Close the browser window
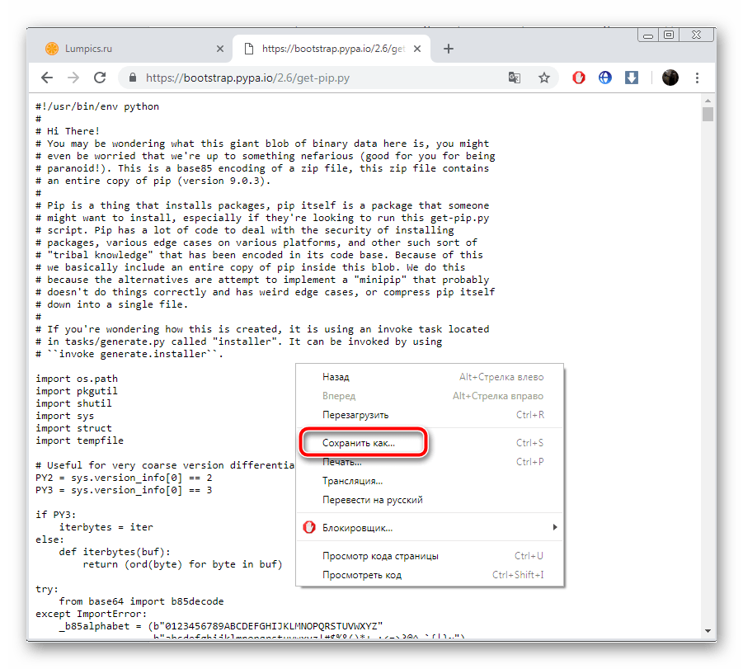Screen dimensions: 743x669 coord(696,35)
